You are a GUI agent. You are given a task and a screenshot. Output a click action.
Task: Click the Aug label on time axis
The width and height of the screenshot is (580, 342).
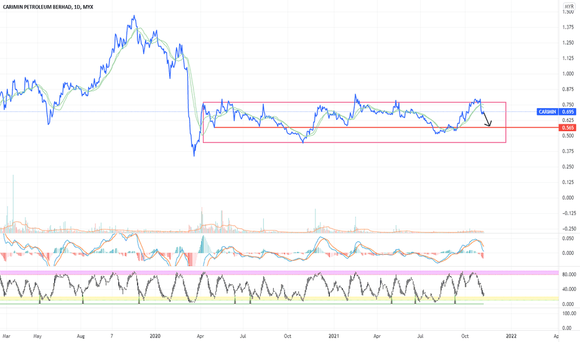81,336
